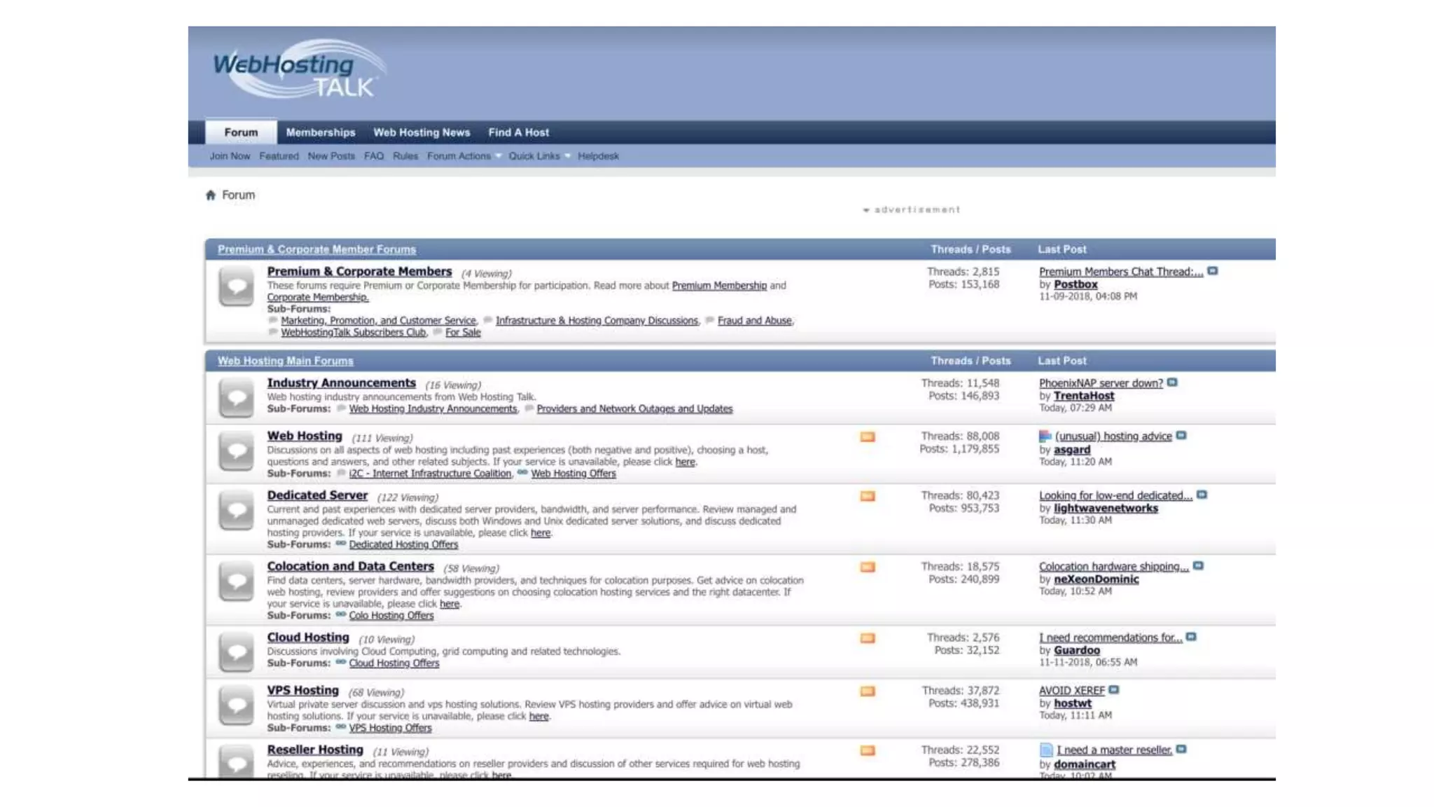The width and height of the screenshot is (1434, 807).
Task: Select the Find A Host tab
Action: [518, 132]
